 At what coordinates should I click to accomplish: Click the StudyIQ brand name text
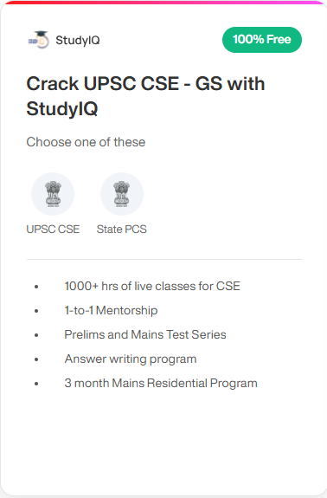[78, 41]
